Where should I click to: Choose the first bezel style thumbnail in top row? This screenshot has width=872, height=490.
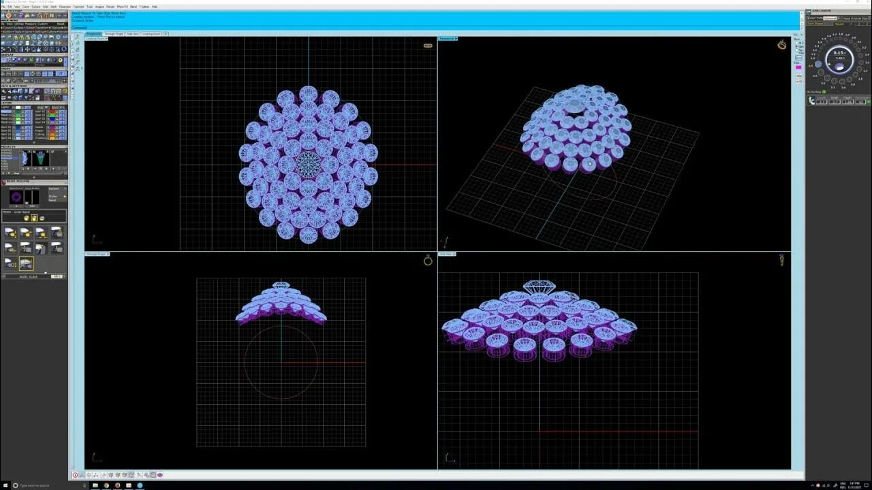click(11, 232)
